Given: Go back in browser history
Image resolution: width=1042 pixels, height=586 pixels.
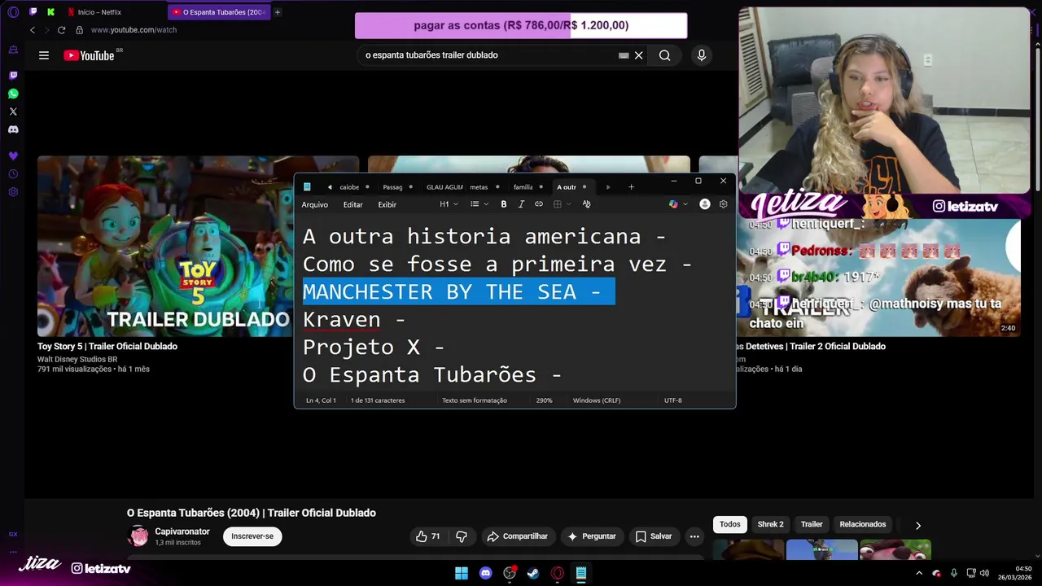Looking at the screenshot, I should (33, 30).
